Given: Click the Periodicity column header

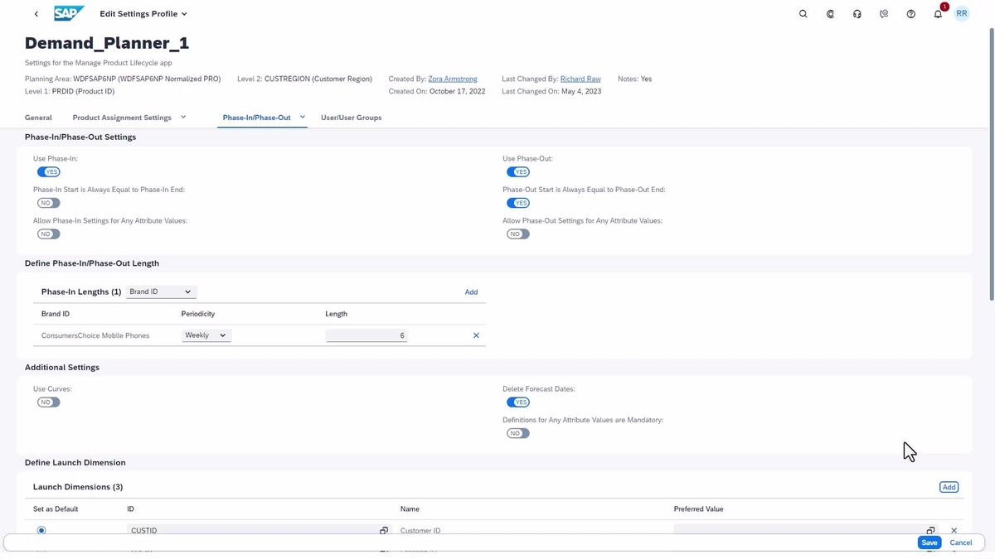Looking at the screenshot, I should coord(198,314).
